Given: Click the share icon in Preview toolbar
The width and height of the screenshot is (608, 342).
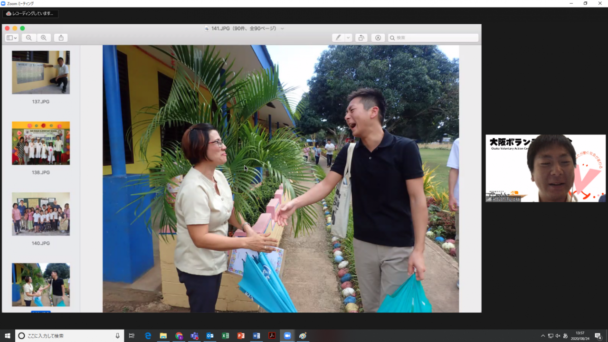Looking at the screenshot, I should click(61, 38).
